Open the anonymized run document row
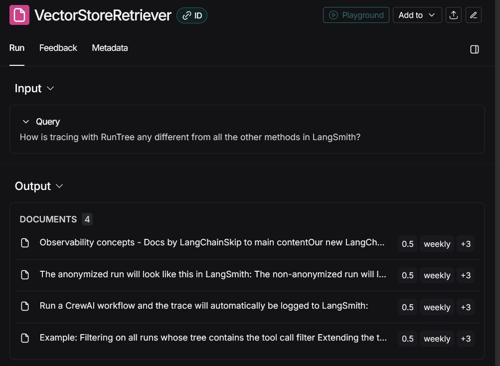The width and height of the screenshot is (500, 366). click(x=247, y=275)
